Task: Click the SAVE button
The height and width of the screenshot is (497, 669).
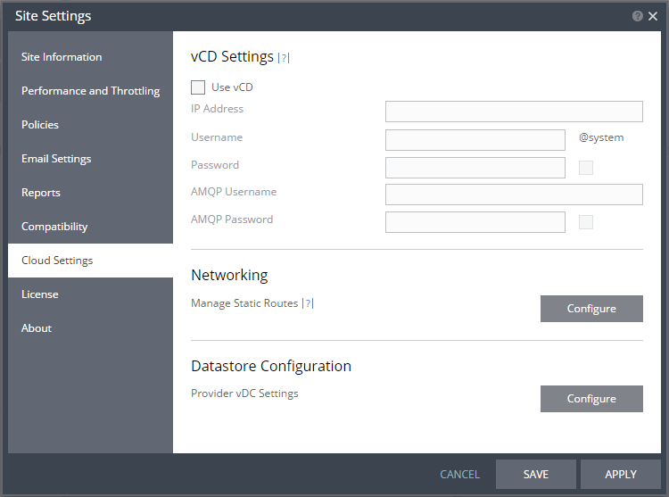Action: tap(536, 474)
